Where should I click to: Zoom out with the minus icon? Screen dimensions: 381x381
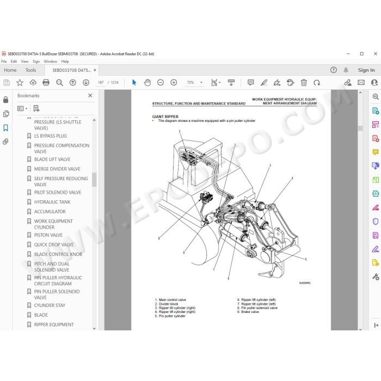(x=161, y=83)
